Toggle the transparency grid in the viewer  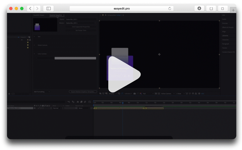pyautogui.click(x=159, y=94)
